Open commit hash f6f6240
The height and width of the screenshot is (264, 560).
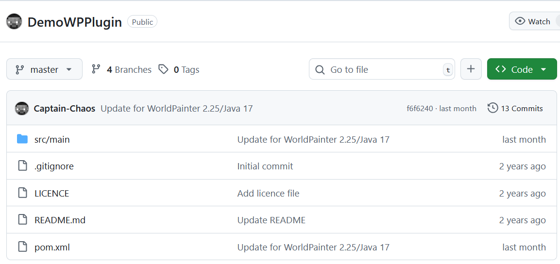[420, 108]
